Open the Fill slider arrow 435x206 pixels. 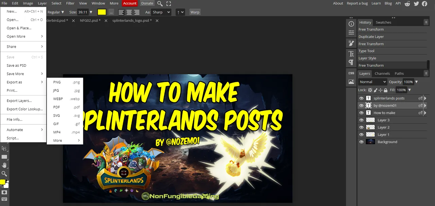click(410, 90)
